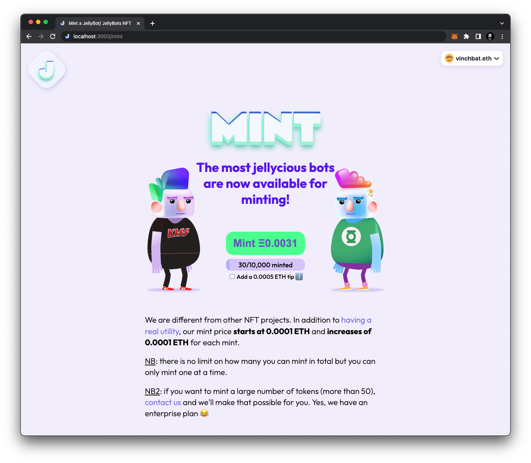Click the 30/10,000 minted progress bar
The image size is (531, 463).
point(265,265)
